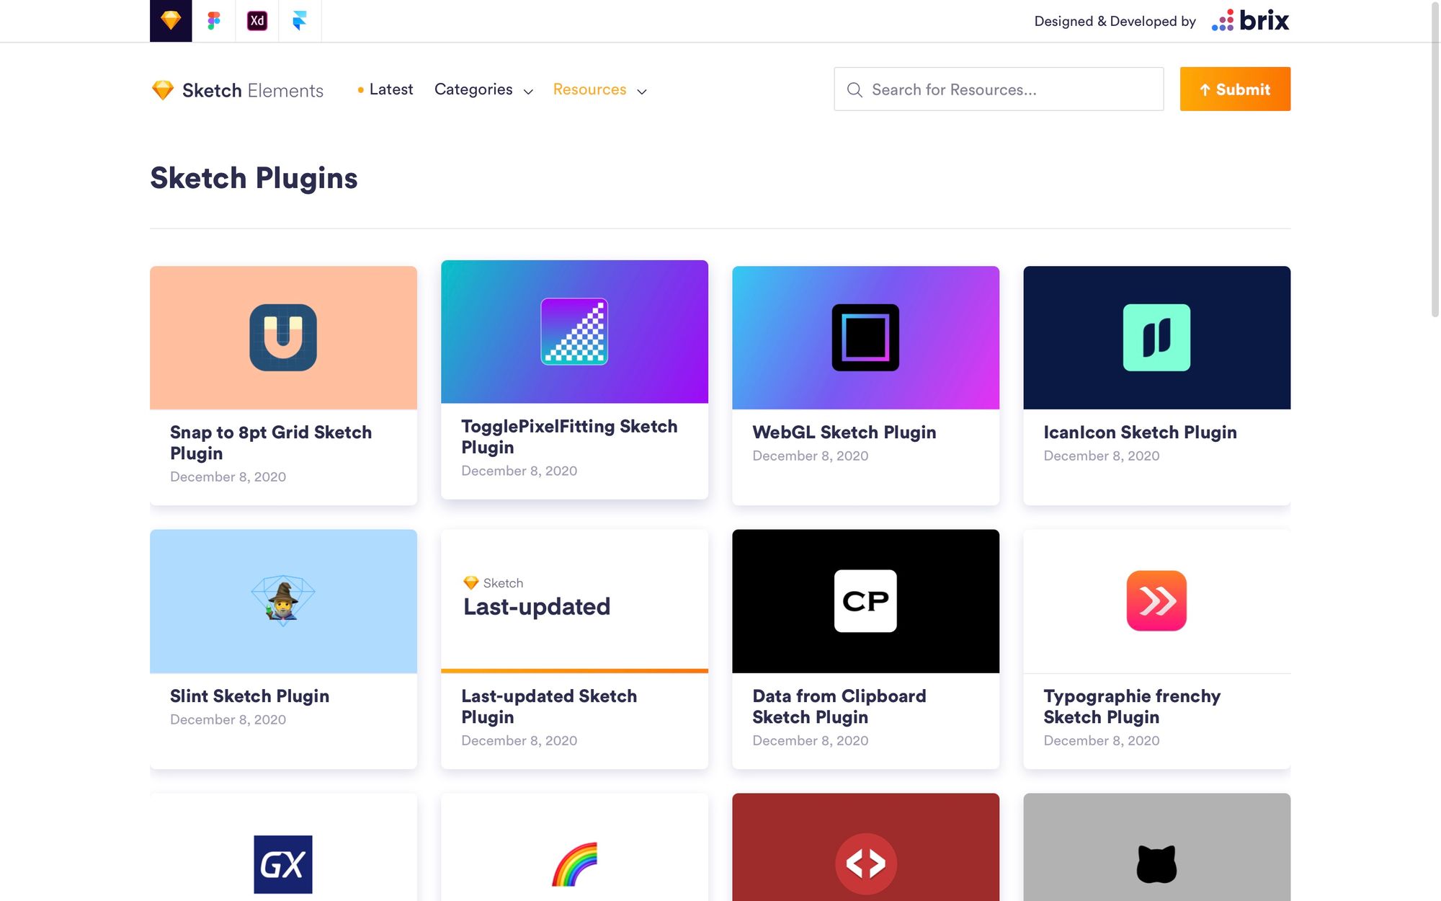Viewport: 1441px width, 901px height.
Task: Open the TogglePixelFitting Sketch Plugin title
Action: click(x=569, y=437)
